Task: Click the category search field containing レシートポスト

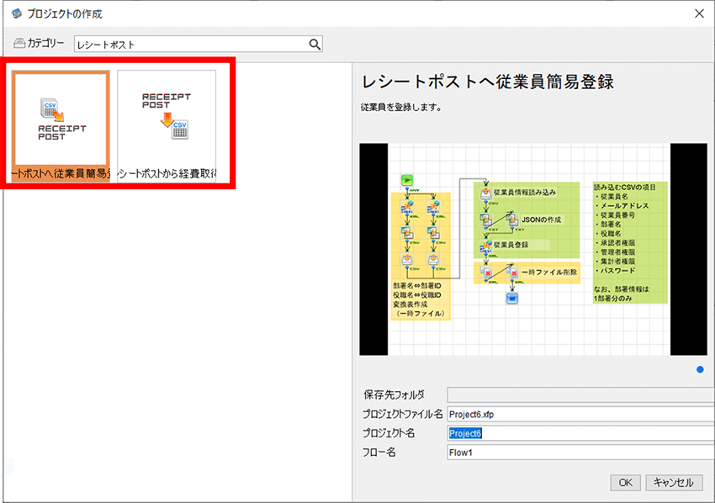Action: pyautogui.click(x=199, y=45)
